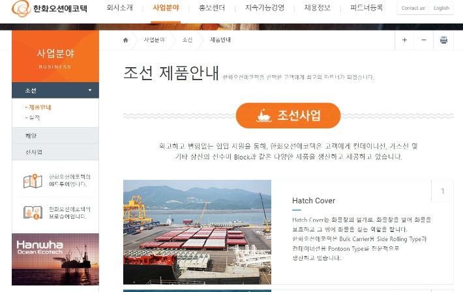Viewport: 463px width, 292px height.
Task: Select 지속가능경영 in the navigation bar
Action: pyautogui.click(x=264, y=8)
